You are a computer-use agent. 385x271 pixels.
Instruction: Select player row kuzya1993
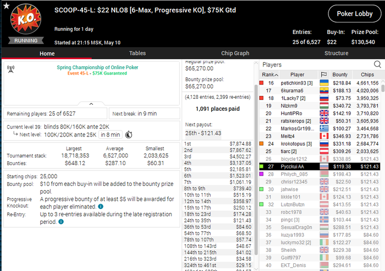[320, 235]
